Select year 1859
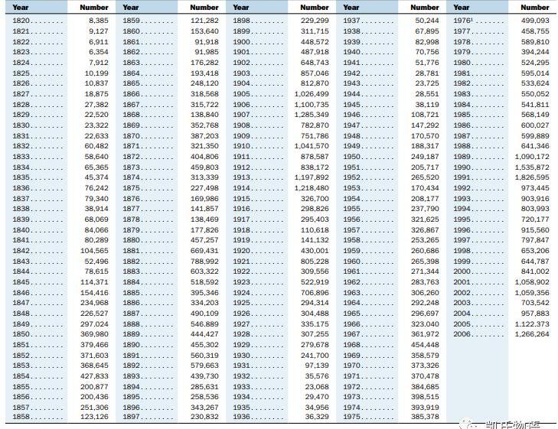 point(132,21)
